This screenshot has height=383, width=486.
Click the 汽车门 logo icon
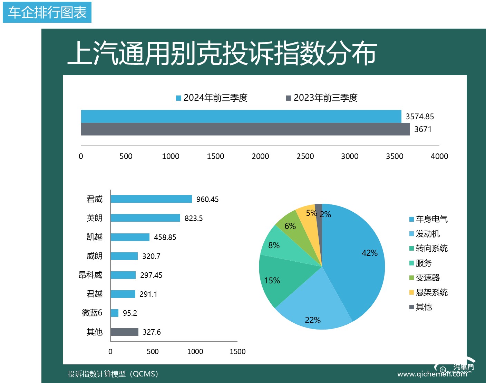[x=455, y=366]
